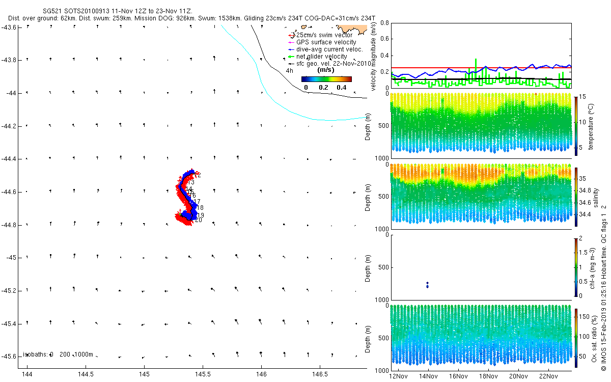Click the longitude tick '146.5'
The width and height of the screenshot is (611, 382).
click(320, 374)
